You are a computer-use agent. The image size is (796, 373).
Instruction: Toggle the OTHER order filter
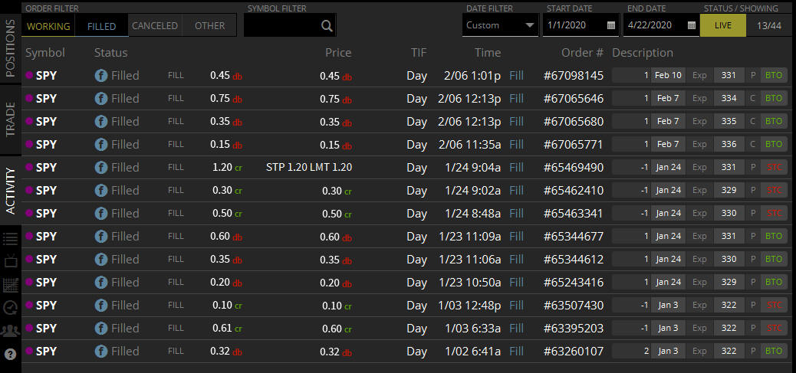tap(209, 26)
